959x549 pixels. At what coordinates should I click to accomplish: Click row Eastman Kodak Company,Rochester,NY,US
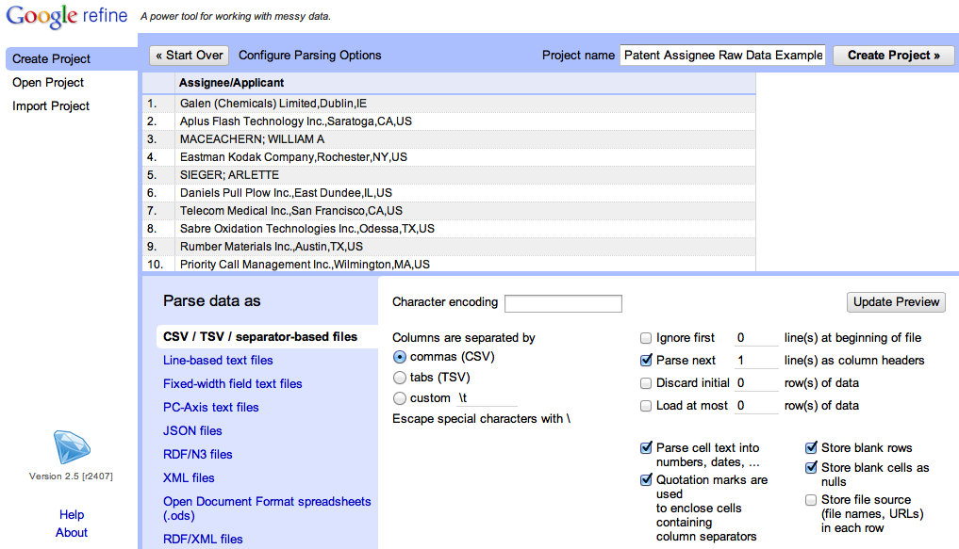pos(449,157)
